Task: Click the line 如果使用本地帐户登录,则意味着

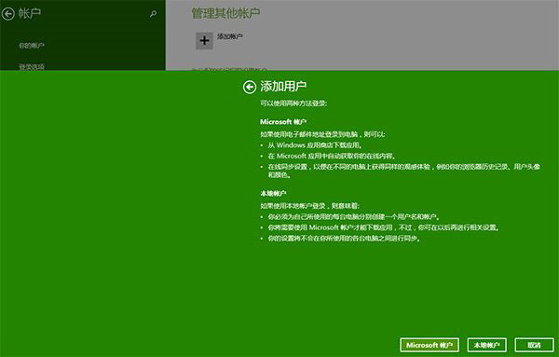Action: (309, 206)
